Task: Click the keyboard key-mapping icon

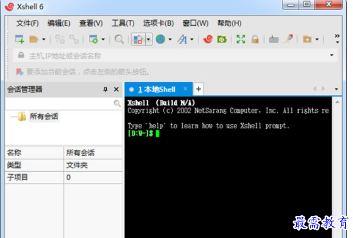Action: coord(274,40)
